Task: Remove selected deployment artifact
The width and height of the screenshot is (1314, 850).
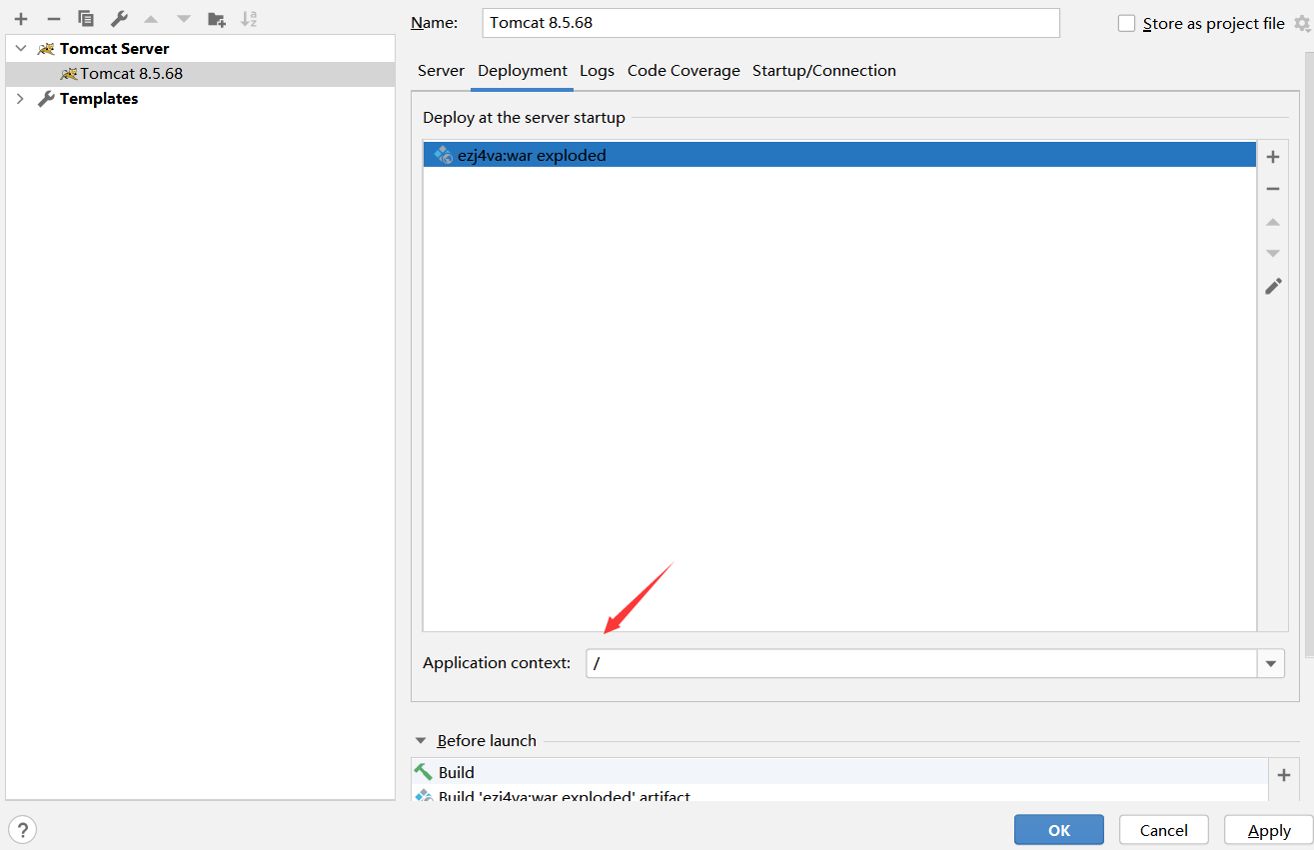Action: pos(1273,189)
